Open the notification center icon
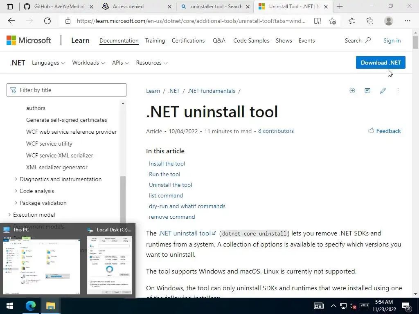 pos(406,306)
